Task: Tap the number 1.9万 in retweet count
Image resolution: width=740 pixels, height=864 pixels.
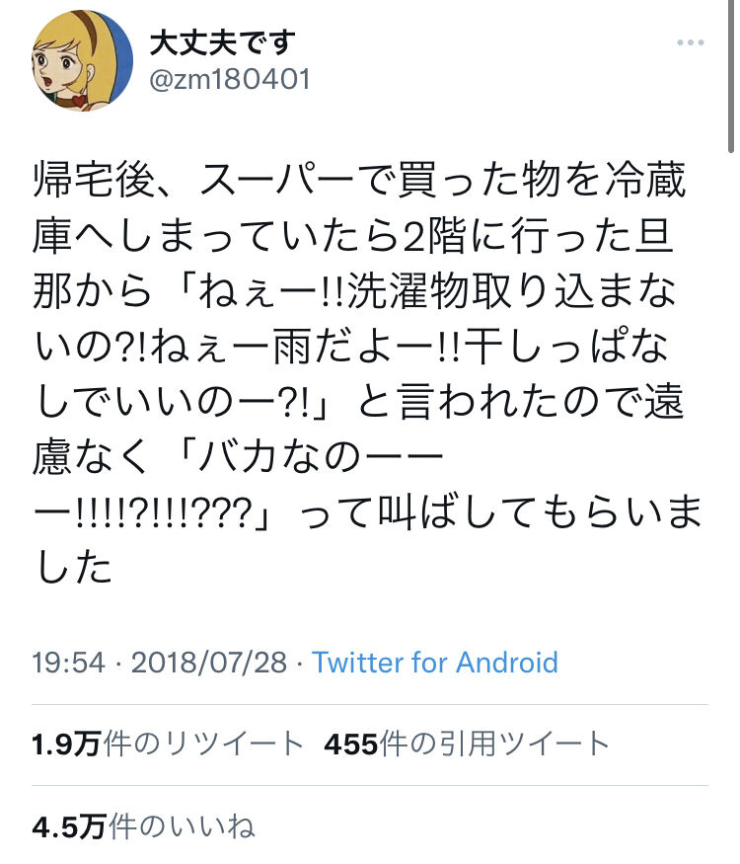Action: (66, 745)
